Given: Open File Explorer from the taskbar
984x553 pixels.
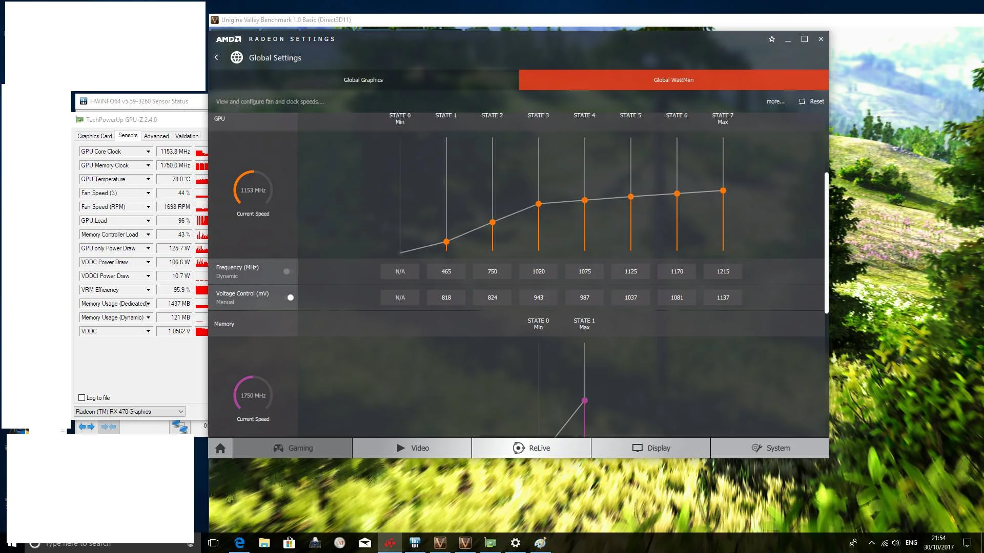Looking at the screenshot, I should click(264, 543).
